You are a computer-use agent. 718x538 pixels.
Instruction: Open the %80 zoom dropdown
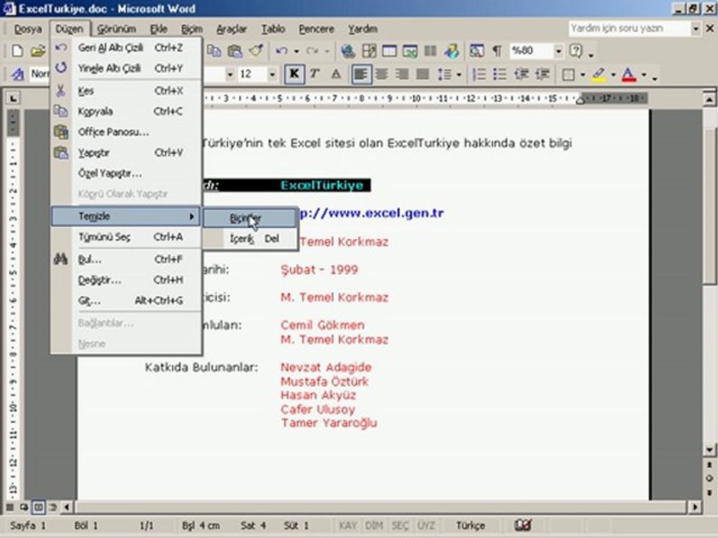[558, 51]
